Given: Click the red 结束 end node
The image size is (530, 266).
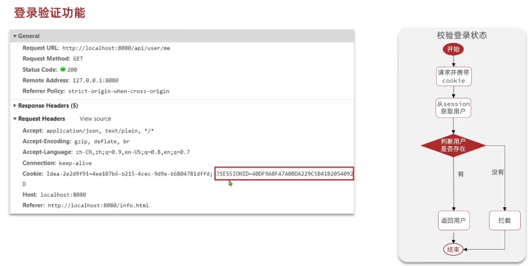Looking at the screenshot, I should point(453,249).
